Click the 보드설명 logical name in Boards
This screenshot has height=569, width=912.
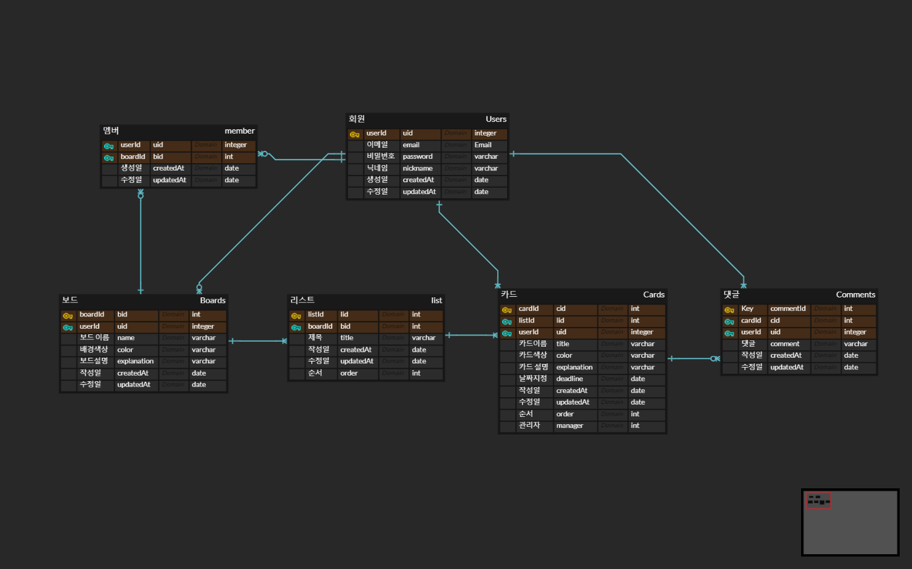coord(94,361)
